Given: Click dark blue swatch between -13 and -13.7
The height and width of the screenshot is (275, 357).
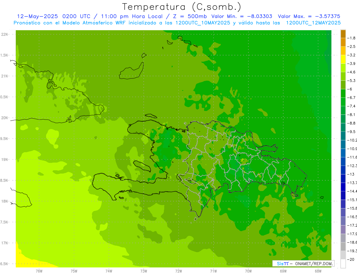Looking at the screenshot, I should [343, 178].
